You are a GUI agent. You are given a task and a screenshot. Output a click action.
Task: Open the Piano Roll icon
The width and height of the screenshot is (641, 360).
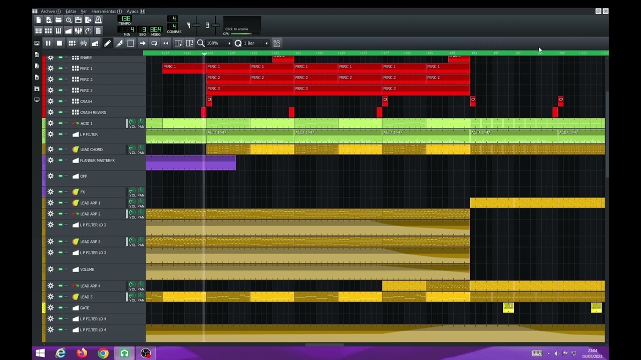[x=59, y=31]
